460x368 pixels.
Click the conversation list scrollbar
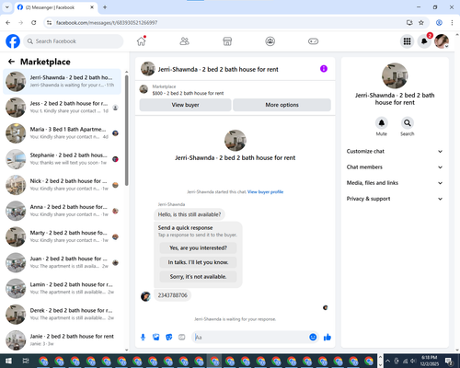(x=126, y=131)
